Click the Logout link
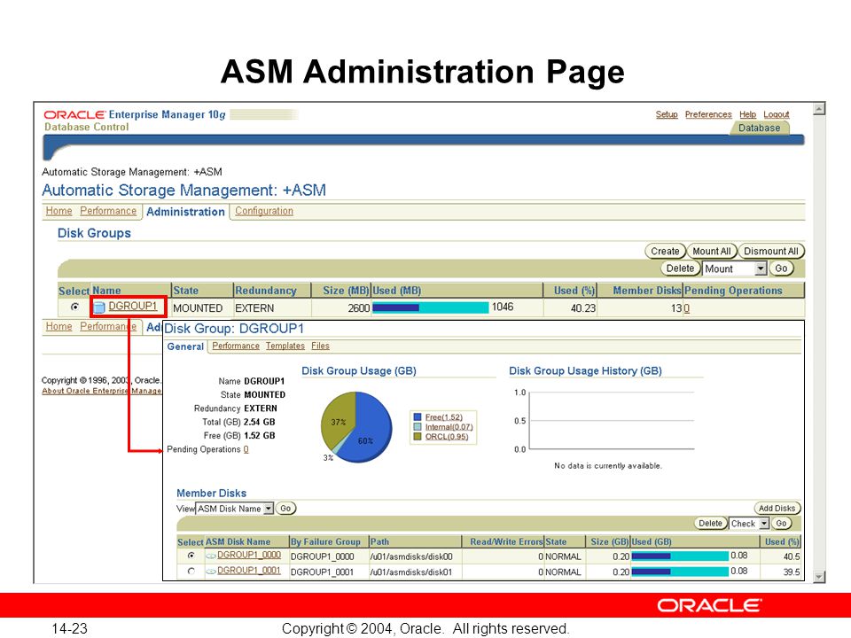This screenshot has width=851, height=638. (x=777, y=114)
